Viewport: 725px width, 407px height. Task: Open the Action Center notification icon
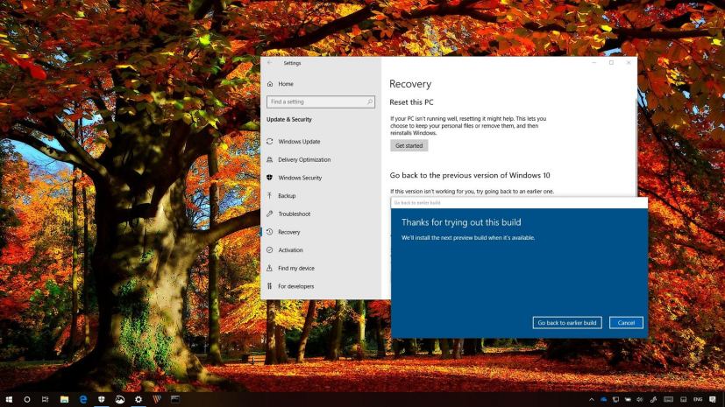click(x=713, y=399)
